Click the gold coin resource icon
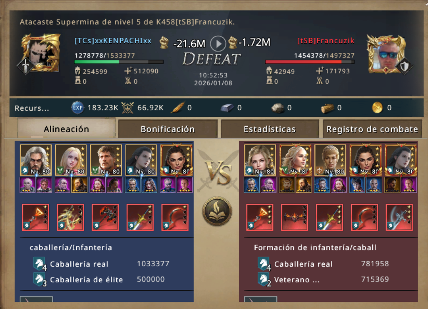Screen dimensions: 428x309 click(x=377, y=108)
